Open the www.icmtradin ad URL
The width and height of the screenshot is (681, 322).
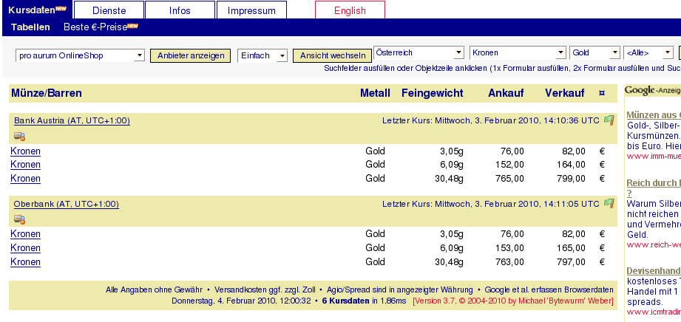pyautogui.click(x=654, y=311)
